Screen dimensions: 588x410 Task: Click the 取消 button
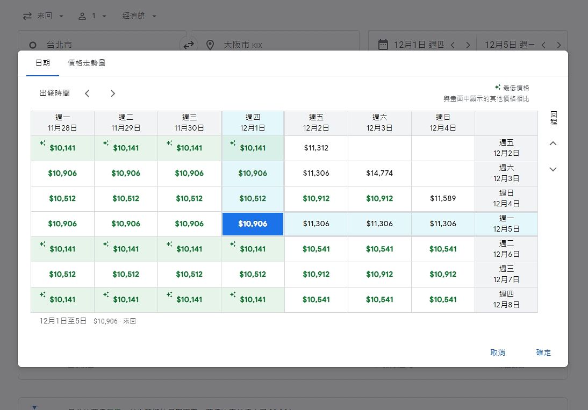click(498, 353)
